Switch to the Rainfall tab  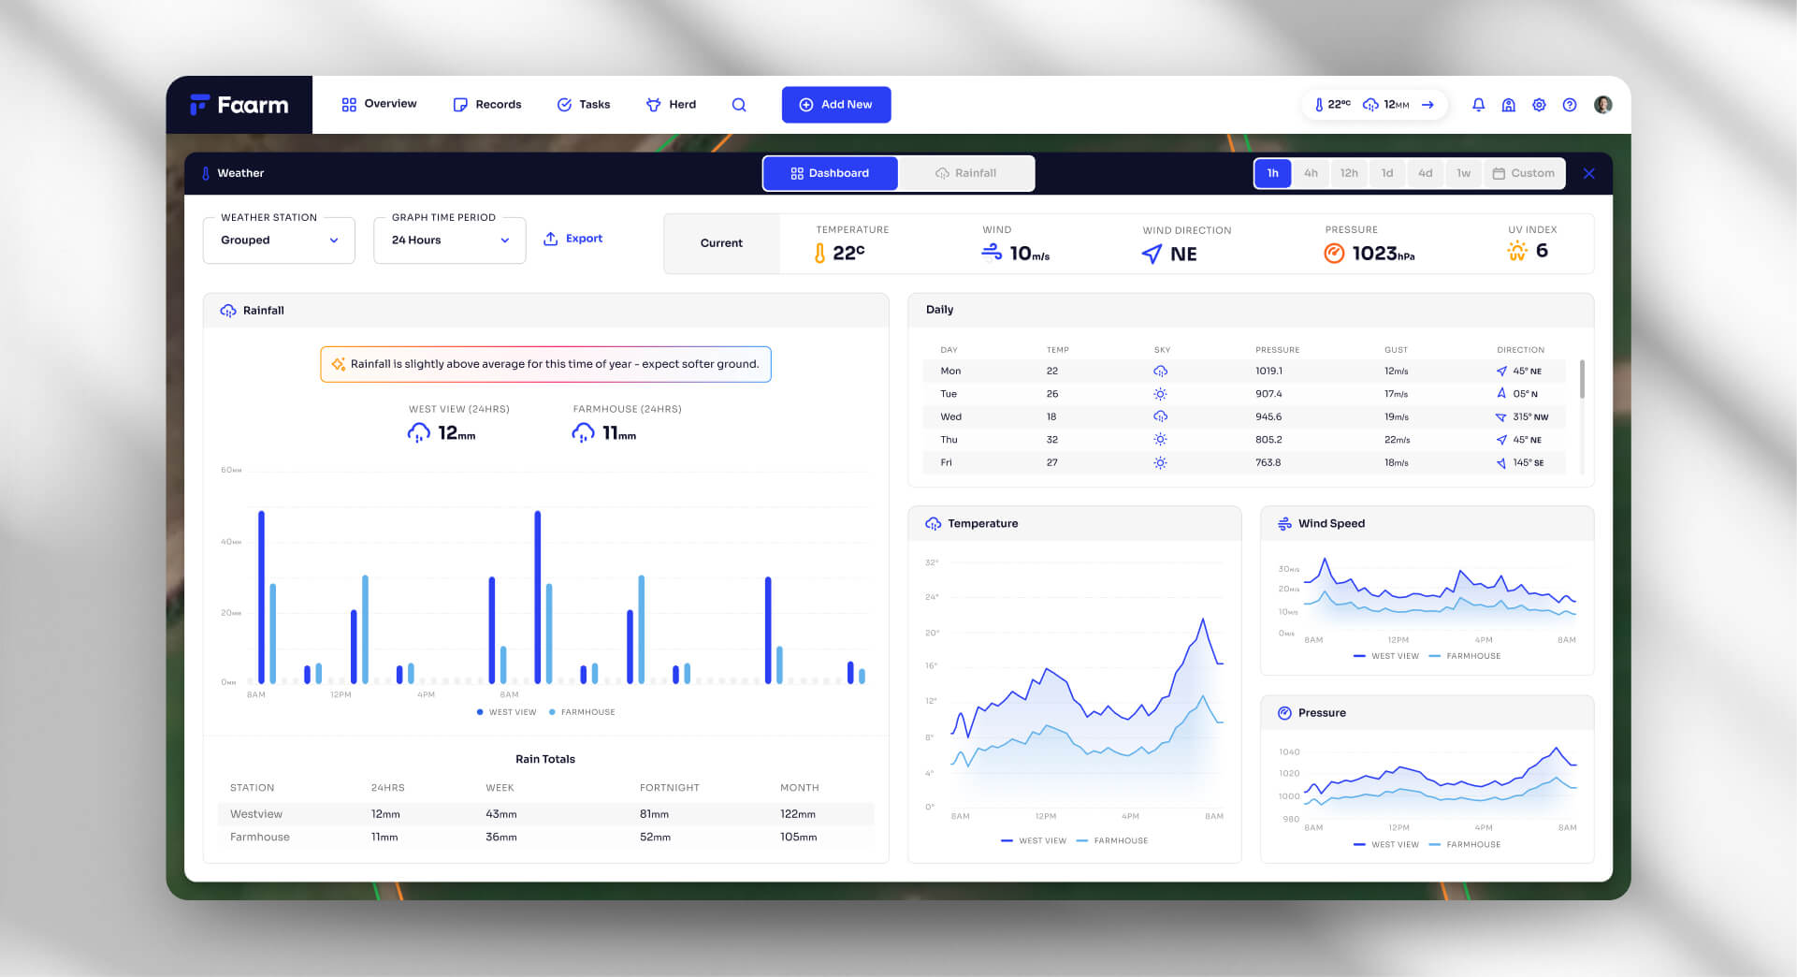(x=966, y=173)
